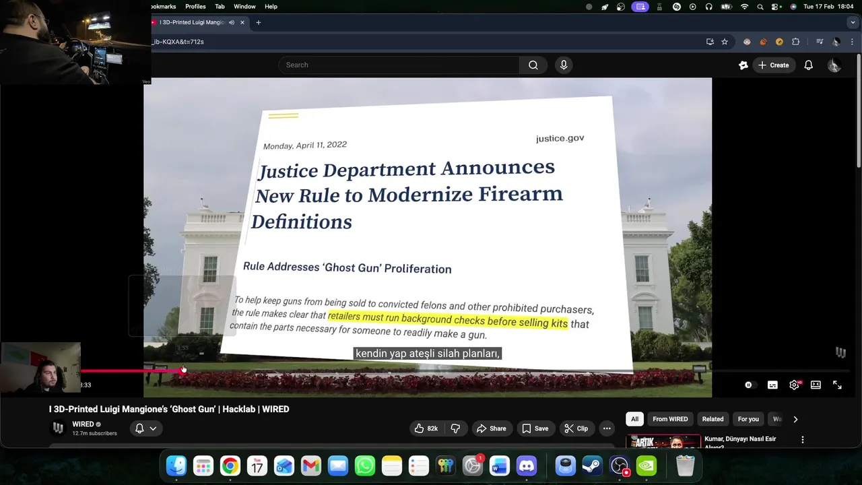
Task: Start voice search with the microphone
Action: (564, 65)
